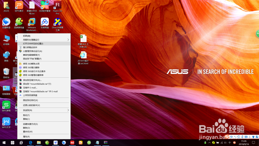Open volume speaker tray icon

click(x=226, y=143)
